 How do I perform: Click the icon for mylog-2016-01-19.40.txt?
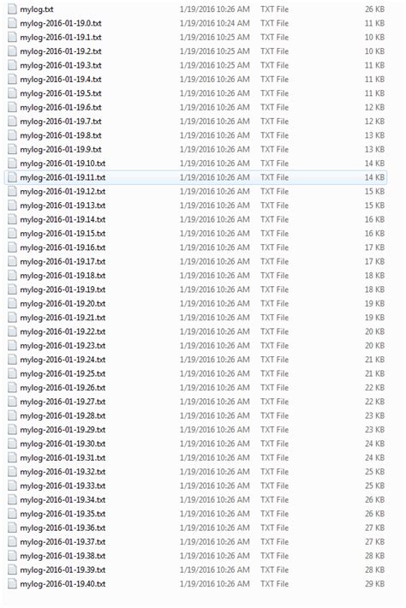pyautogui.click(x=12, y=584)
